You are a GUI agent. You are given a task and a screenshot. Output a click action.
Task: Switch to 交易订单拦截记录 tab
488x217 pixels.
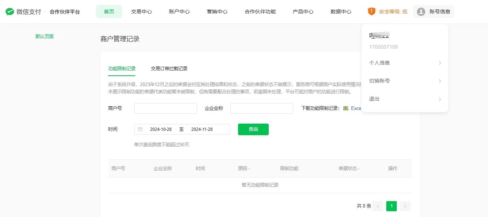(169, 68)
